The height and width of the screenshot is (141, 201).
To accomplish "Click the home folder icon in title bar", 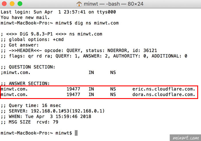I will [x=79, y=4].
